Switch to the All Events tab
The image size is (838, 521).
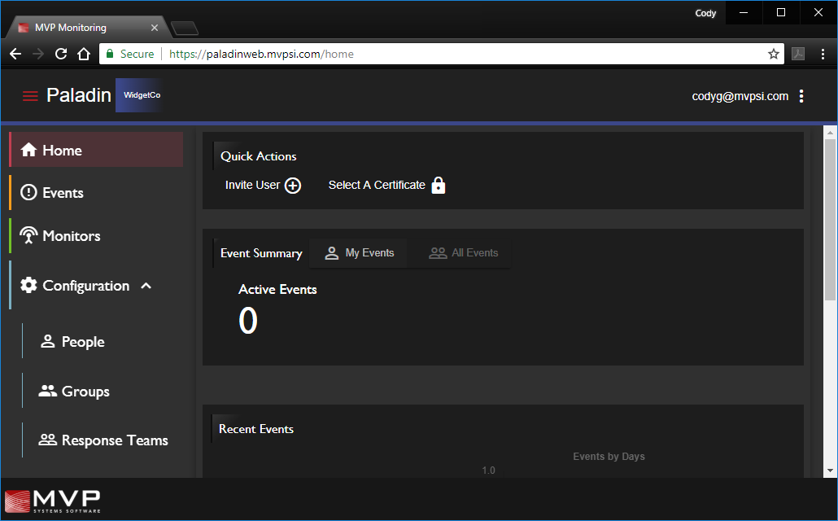[x=464, y=253]
